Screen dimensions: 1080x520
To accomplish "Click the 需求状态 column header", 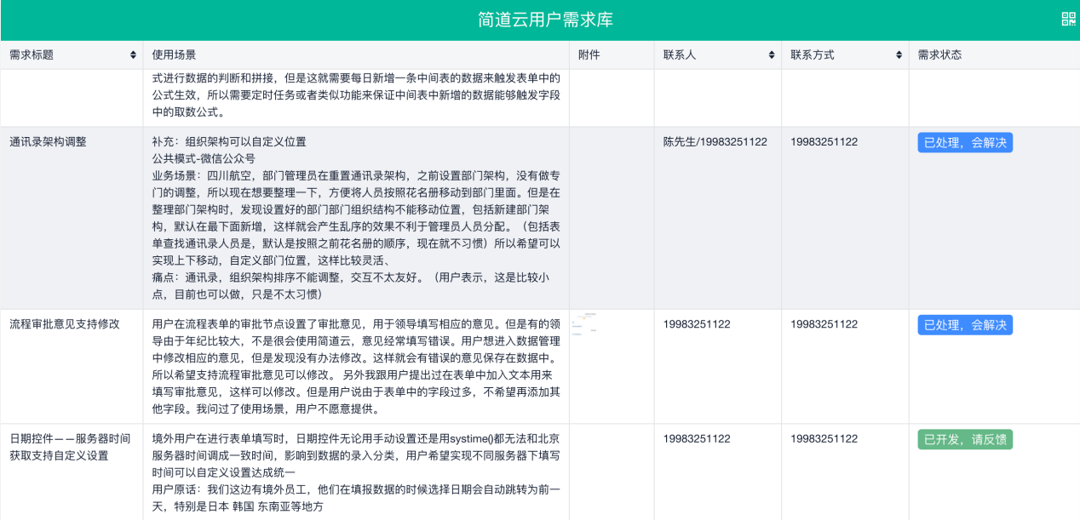I will tap(939, 55).
